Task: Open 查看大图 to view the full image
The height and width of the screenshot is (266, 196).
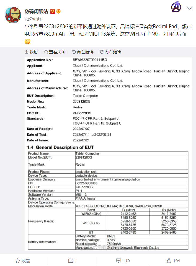Action: point(55,52)
